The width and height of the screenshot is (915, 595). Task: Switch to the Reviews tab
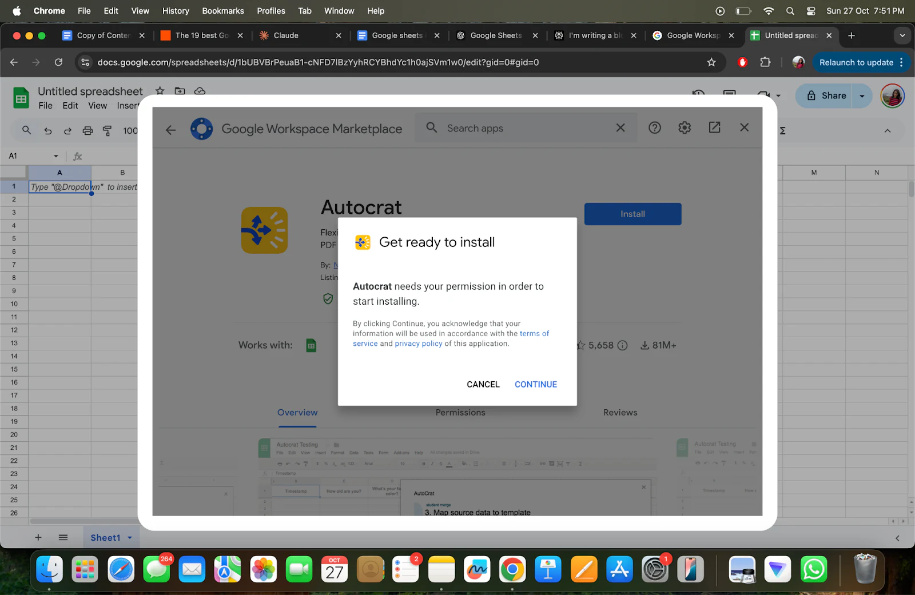pyautogui.click(x=620, y=413)
